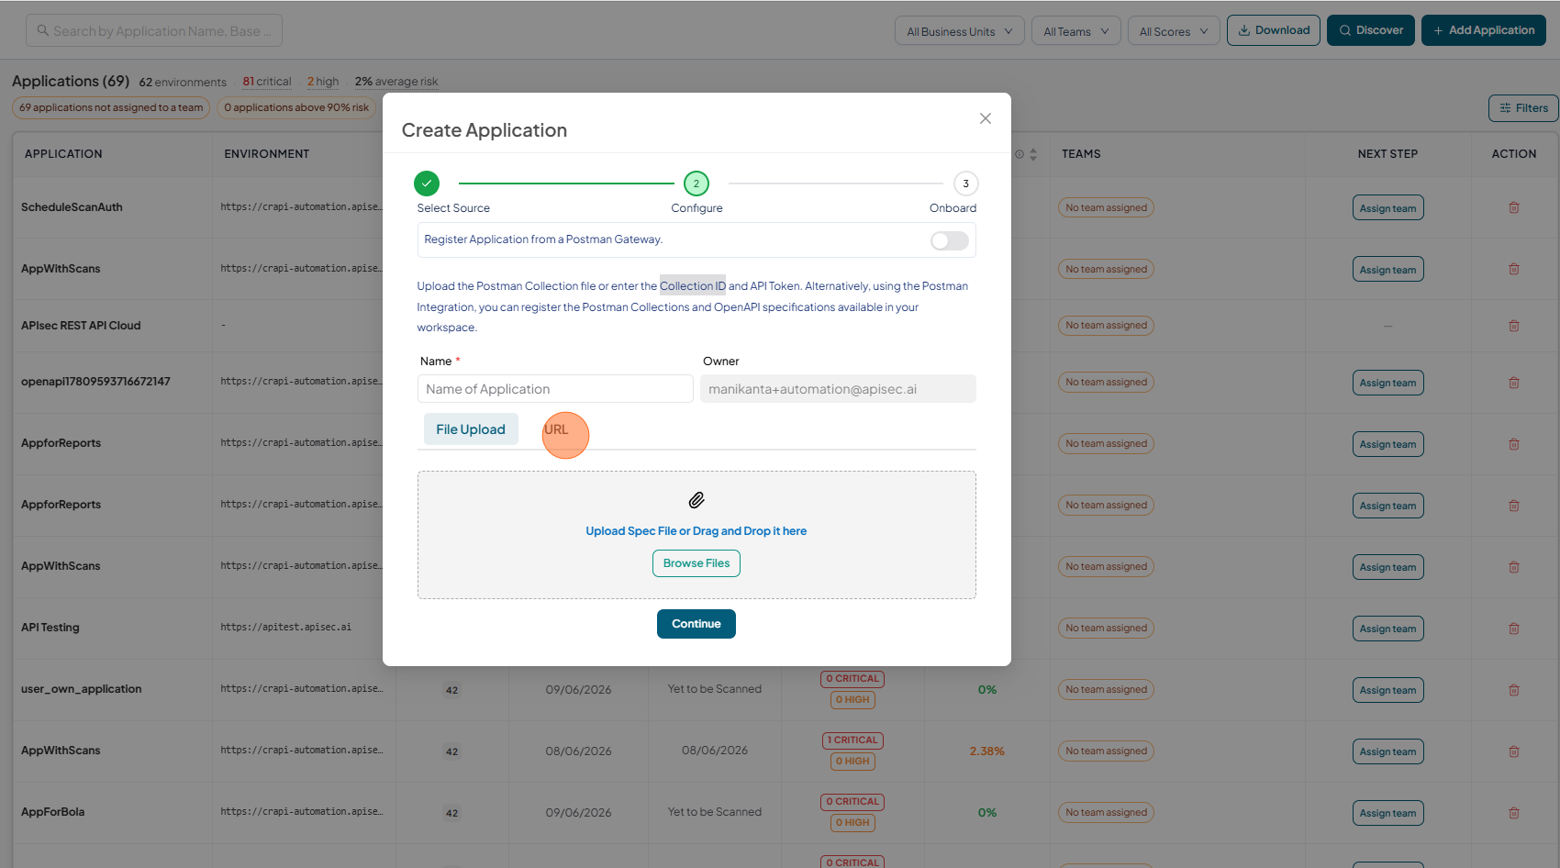This screenshot has width=1560, height=868.
Task: Click trash icon for AppForBola row
Action: pyautogui.click(x=1514, y=813)
